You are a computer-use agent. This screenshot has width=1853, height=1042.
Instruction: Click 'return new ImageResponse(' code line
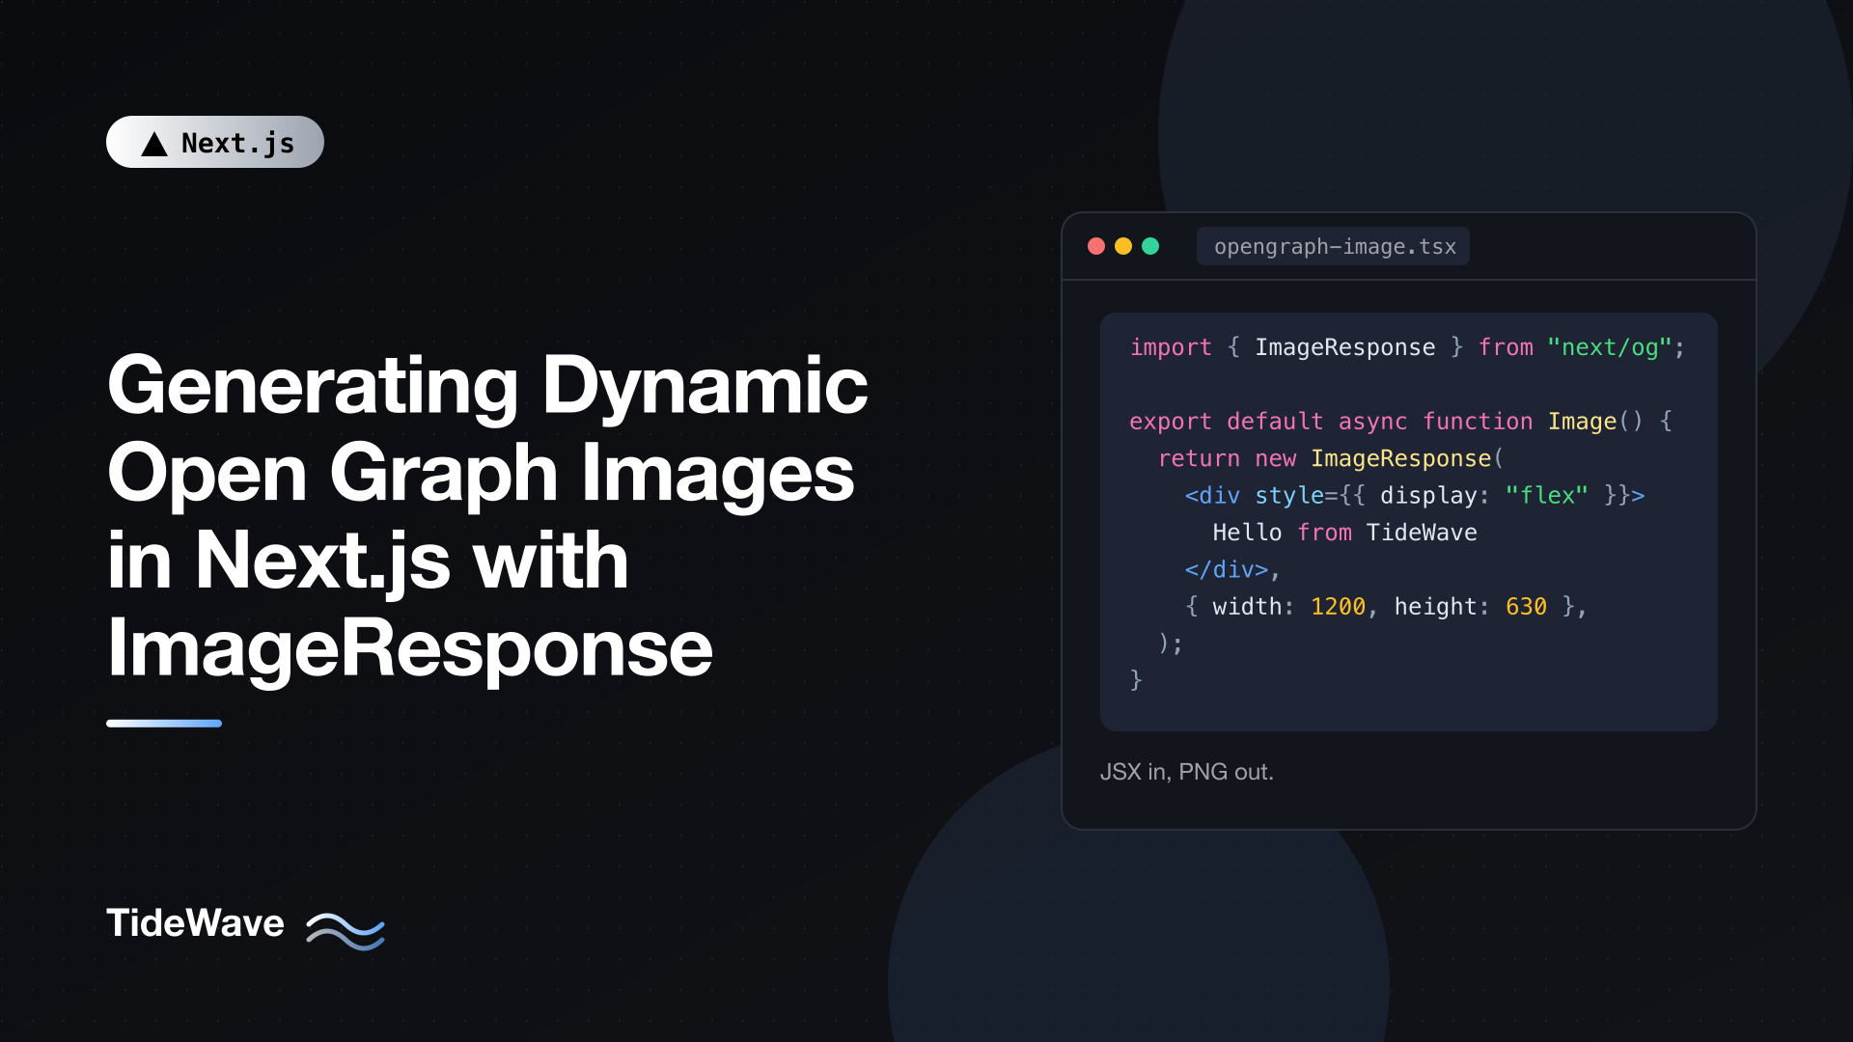(1331, 458)
